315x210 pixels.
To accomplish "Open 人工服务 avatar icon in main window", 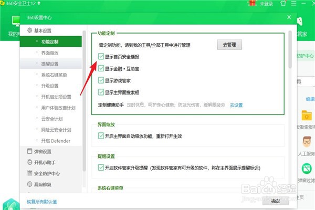I will (x=307, y=142).
